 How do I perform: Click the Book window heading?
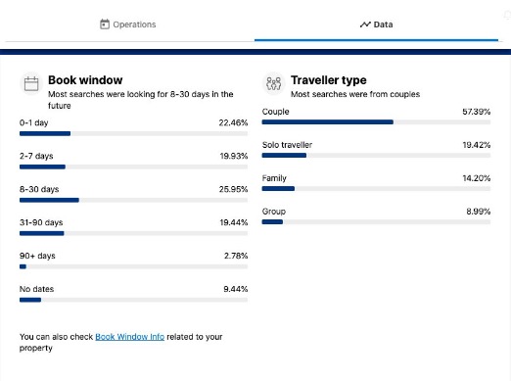(x=85, y=80)
